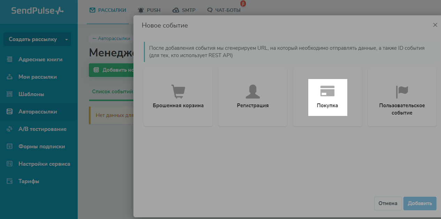The image size is (441, 219).
Task: Select the Регистрация person icon
Action: click(253, 91)
